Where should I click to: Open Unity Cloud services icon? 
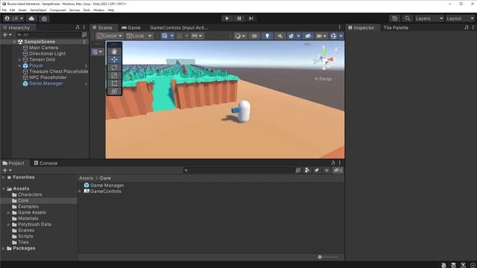[31, 19]
